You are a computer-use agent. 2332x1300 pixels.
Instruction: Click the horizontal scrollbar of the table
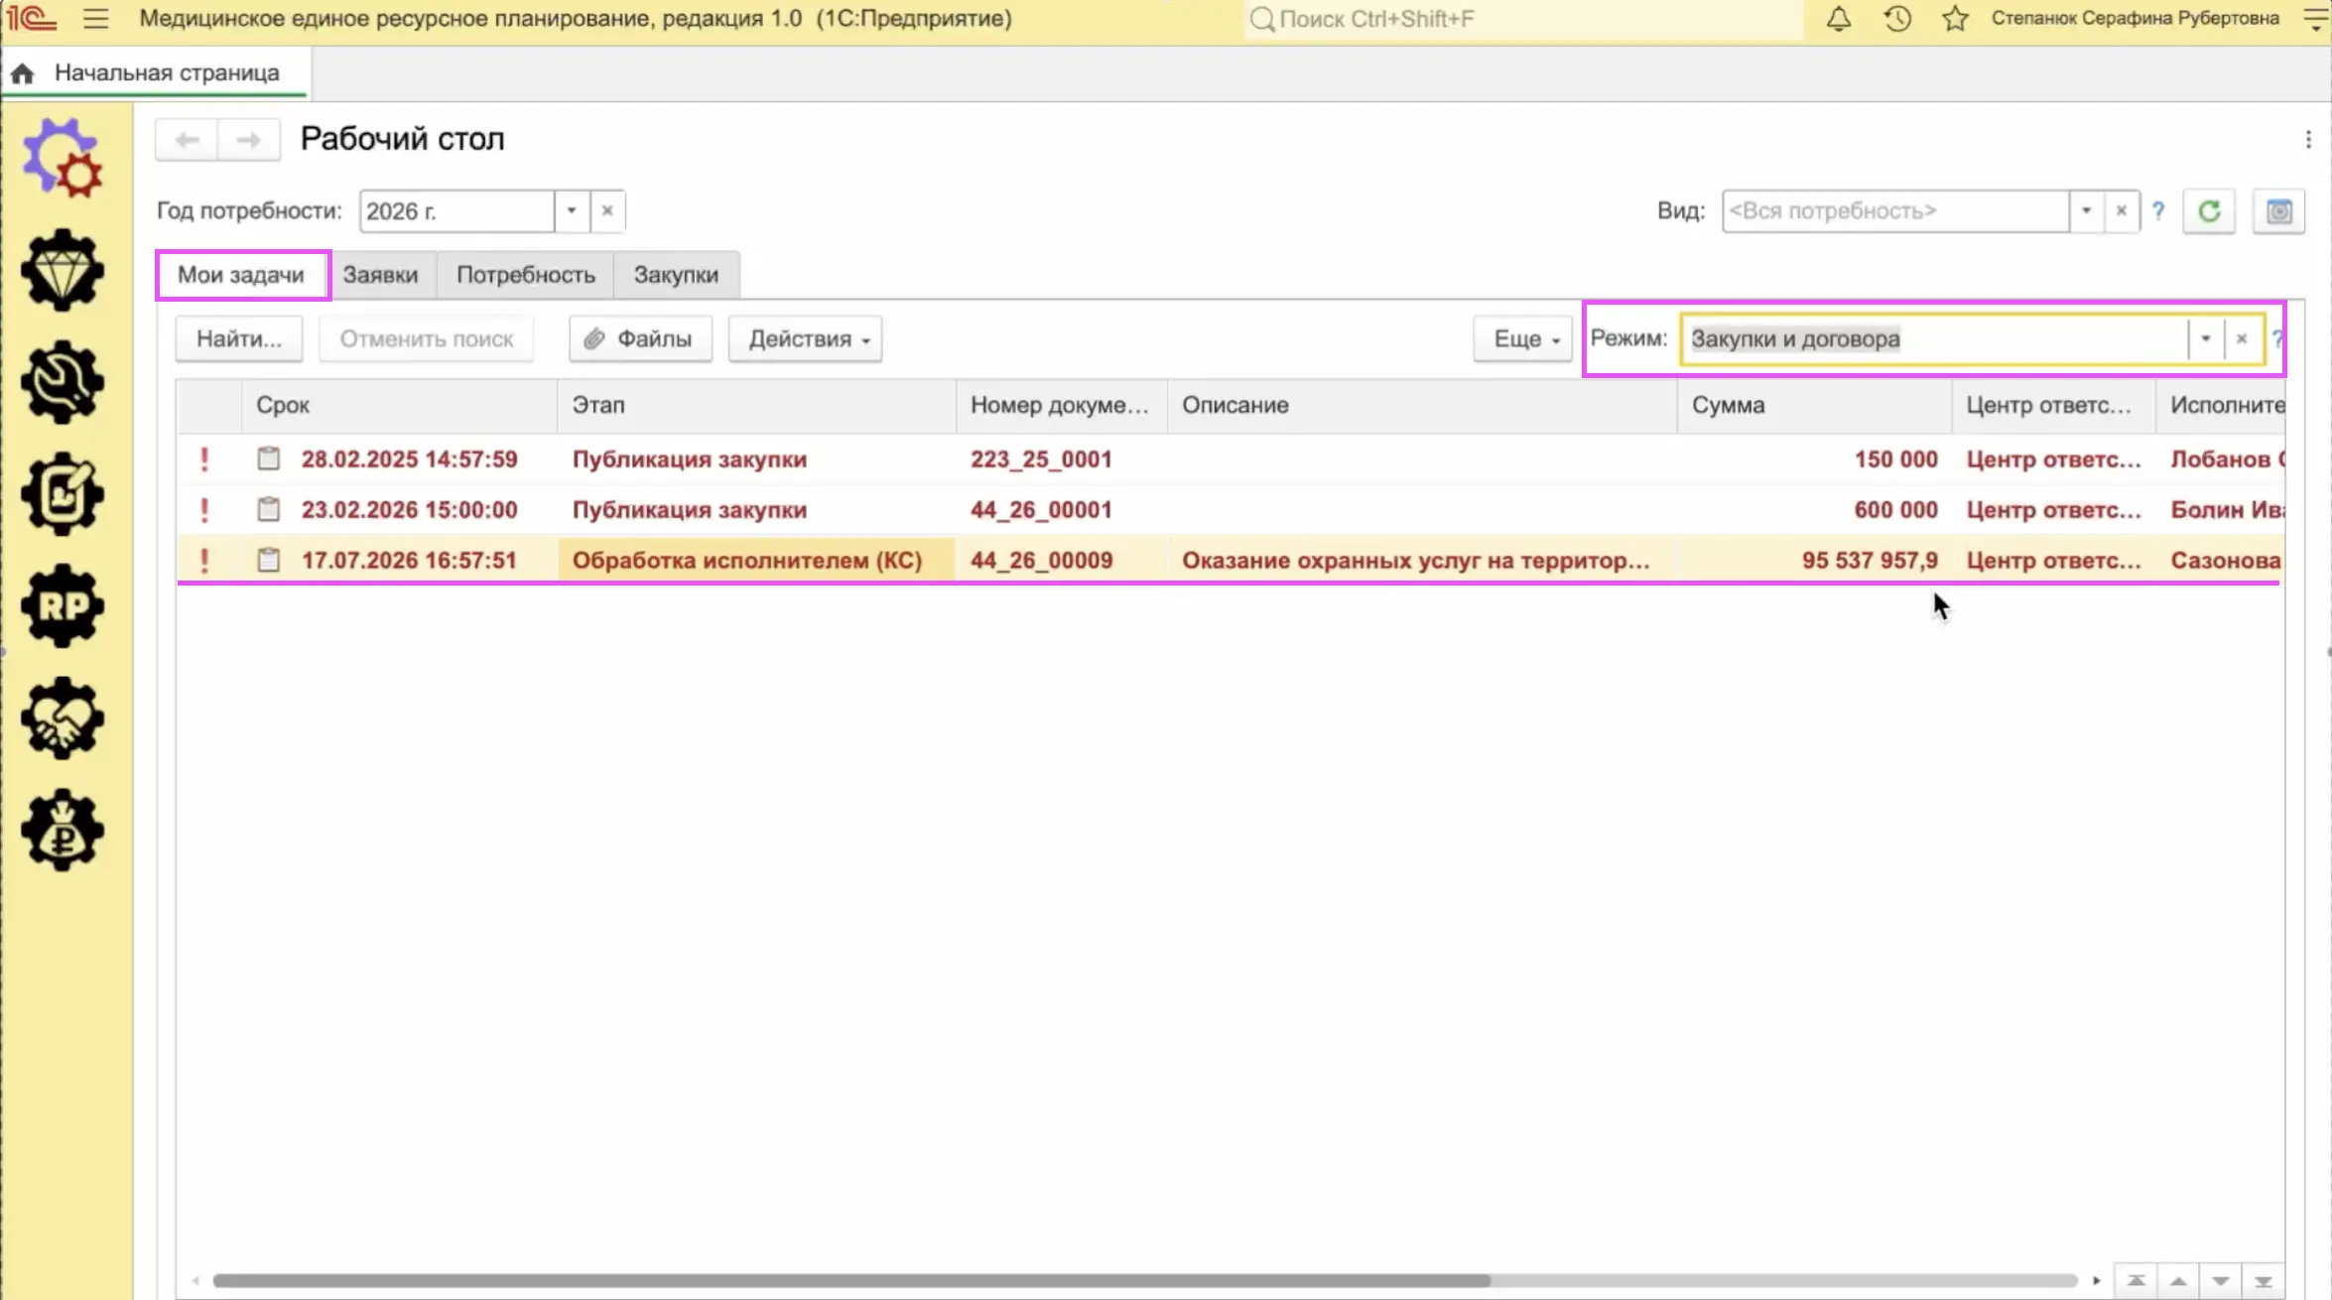click(850, 1280)
